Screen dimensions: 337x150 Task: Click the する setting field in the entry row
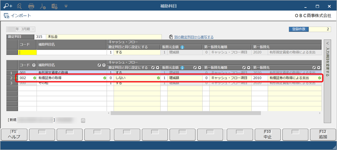(137, 52)
